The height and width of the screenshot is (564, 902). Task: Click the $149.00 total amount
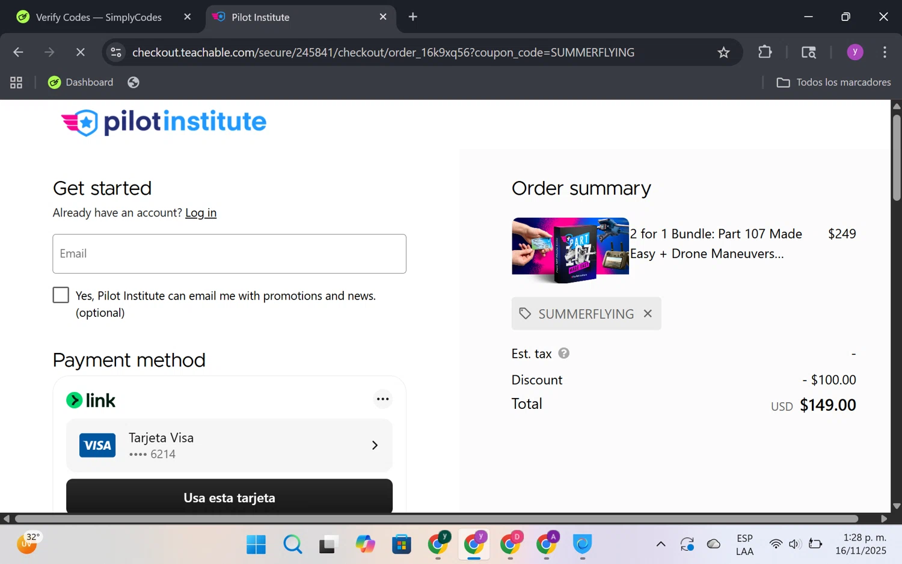click(x=827, y=405)
